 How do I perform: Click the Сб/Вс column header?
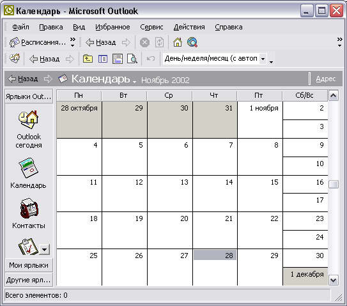point(305,95)
